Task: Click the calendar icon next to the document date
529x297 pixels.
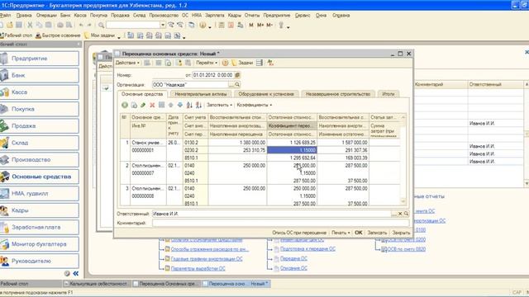Action: (x=237, y=75)
